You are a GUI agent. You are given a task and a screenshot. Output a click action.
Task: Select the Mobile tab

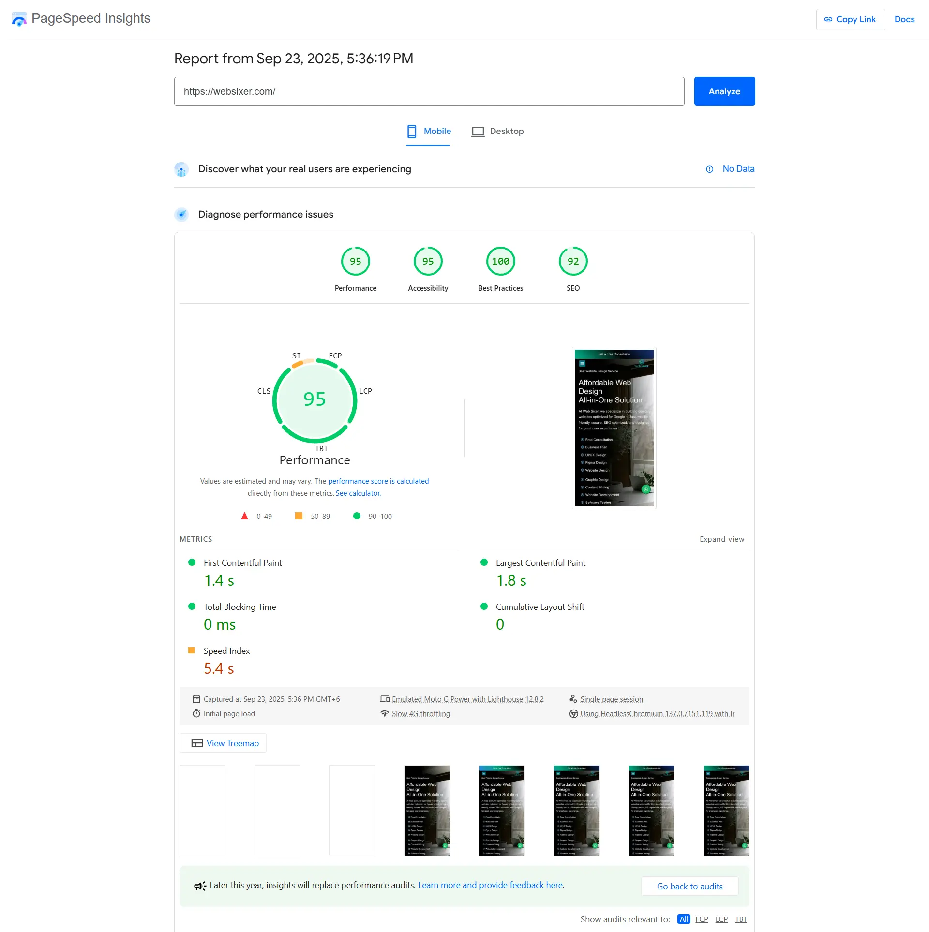(428, 131)
